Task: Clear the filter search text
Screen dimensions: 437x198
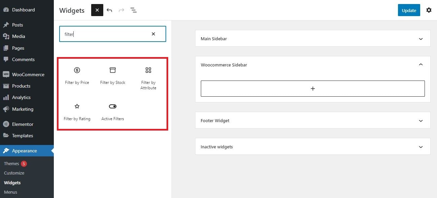Action: point(153,34)
